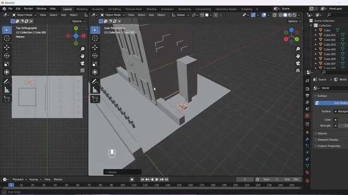Select Add Cube tool in left viewport
Screen dimensions: 348x195
[7, 99]
